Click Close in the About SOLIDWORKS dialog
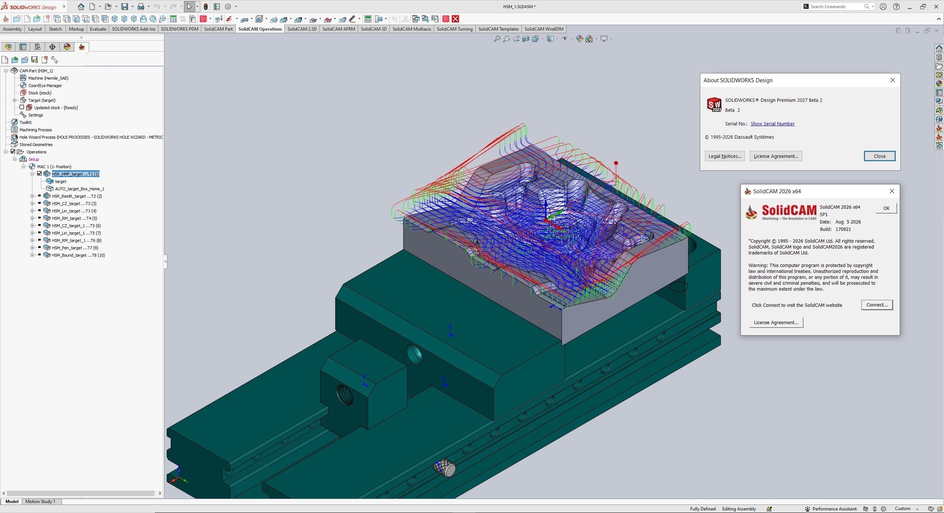The image size is (944, 513). point(879,156)
